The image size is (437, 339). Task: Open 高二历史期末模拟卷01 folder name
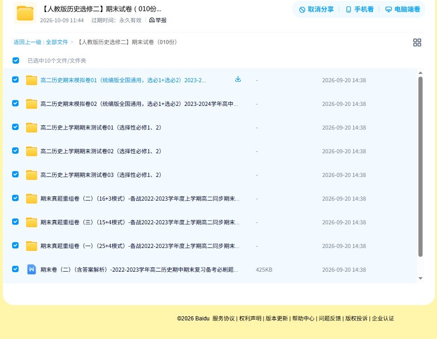(x=123, y=80)
